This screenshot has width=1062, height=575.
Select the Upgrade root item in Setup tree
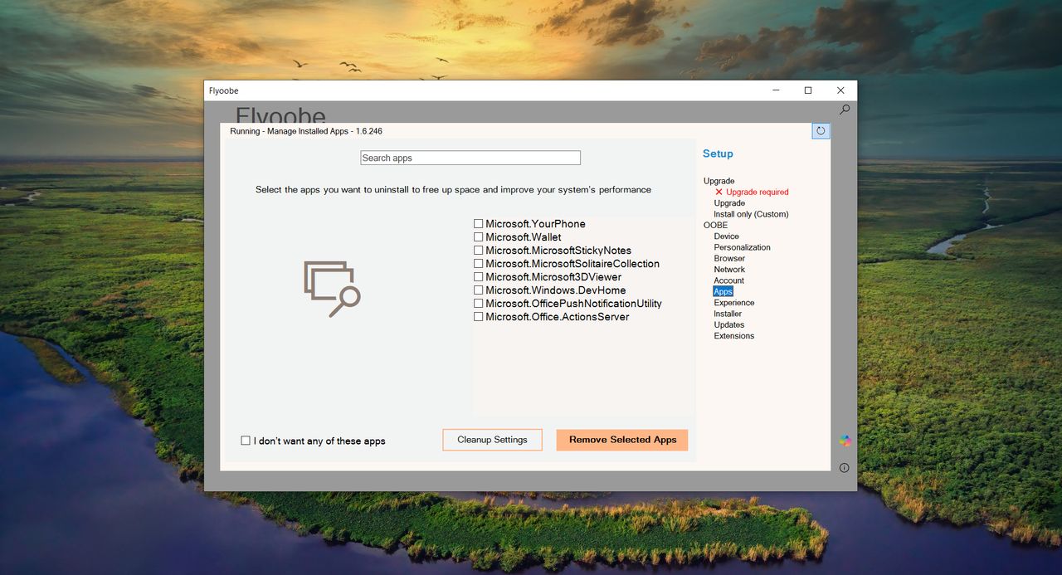(x=719, y=181)
